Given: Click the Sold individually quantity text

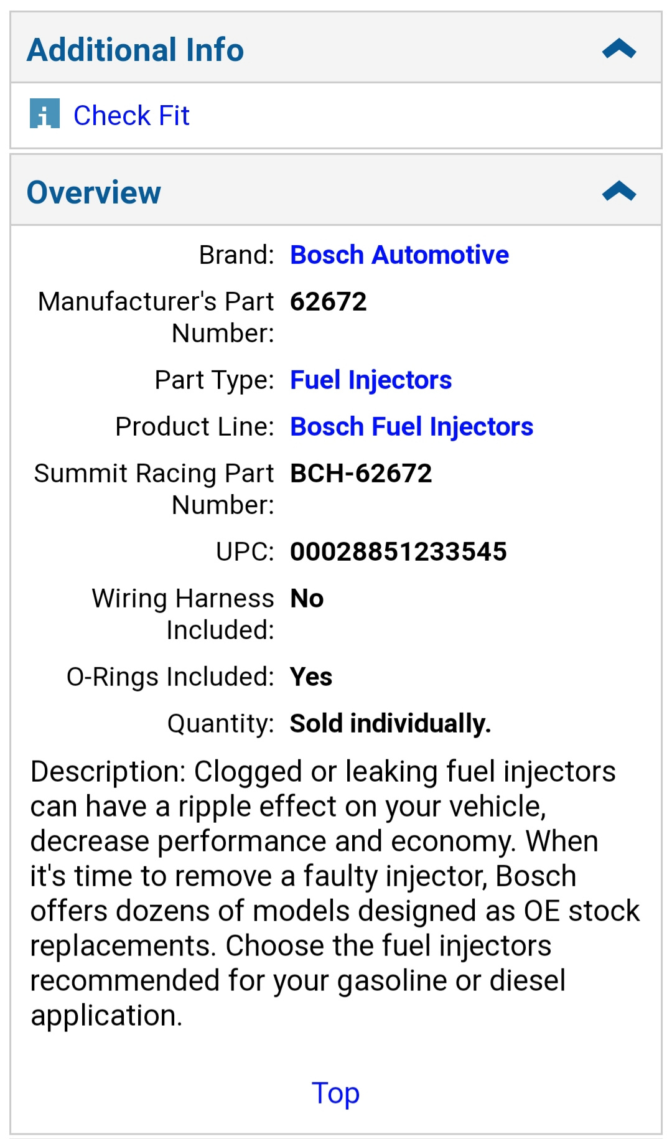Looking at the screenshot, I should point(390,724).
